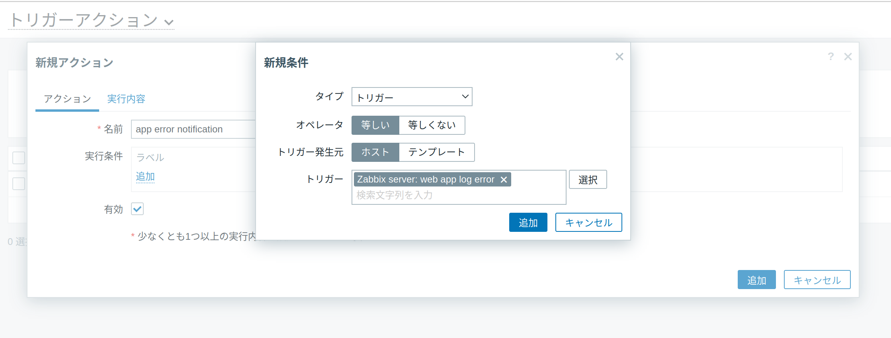Click キャンセル in the 新規条件 dialog

(x=588, y=222)
